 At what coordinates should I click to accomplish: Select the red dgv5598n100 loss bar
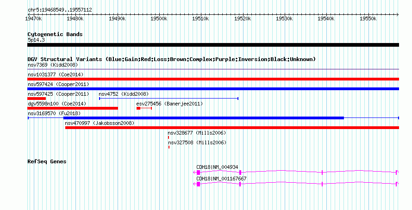tap(73, 108)
